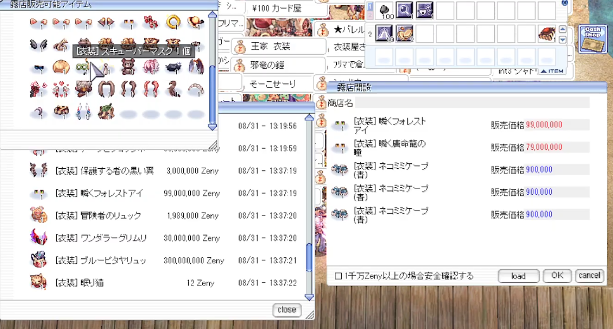Cancel the vending shop setup
This screenshot has height=329, width=613.
pyautogui.click(x=589, y=275)
